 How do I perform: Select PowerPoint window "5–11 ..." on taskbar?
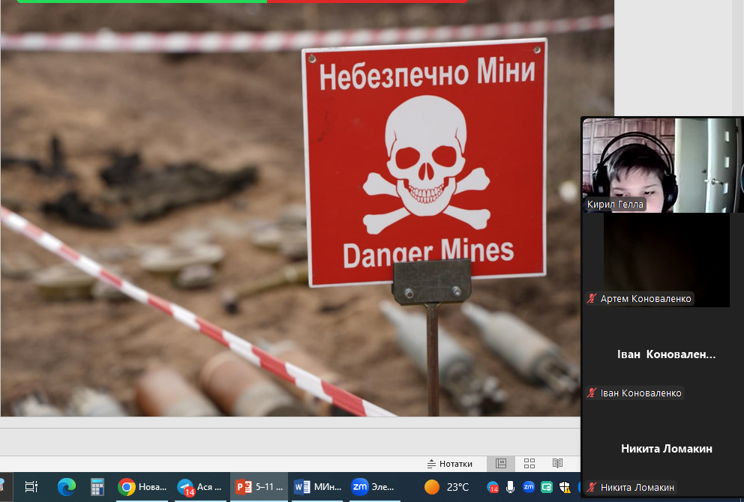tap(259, 487)
